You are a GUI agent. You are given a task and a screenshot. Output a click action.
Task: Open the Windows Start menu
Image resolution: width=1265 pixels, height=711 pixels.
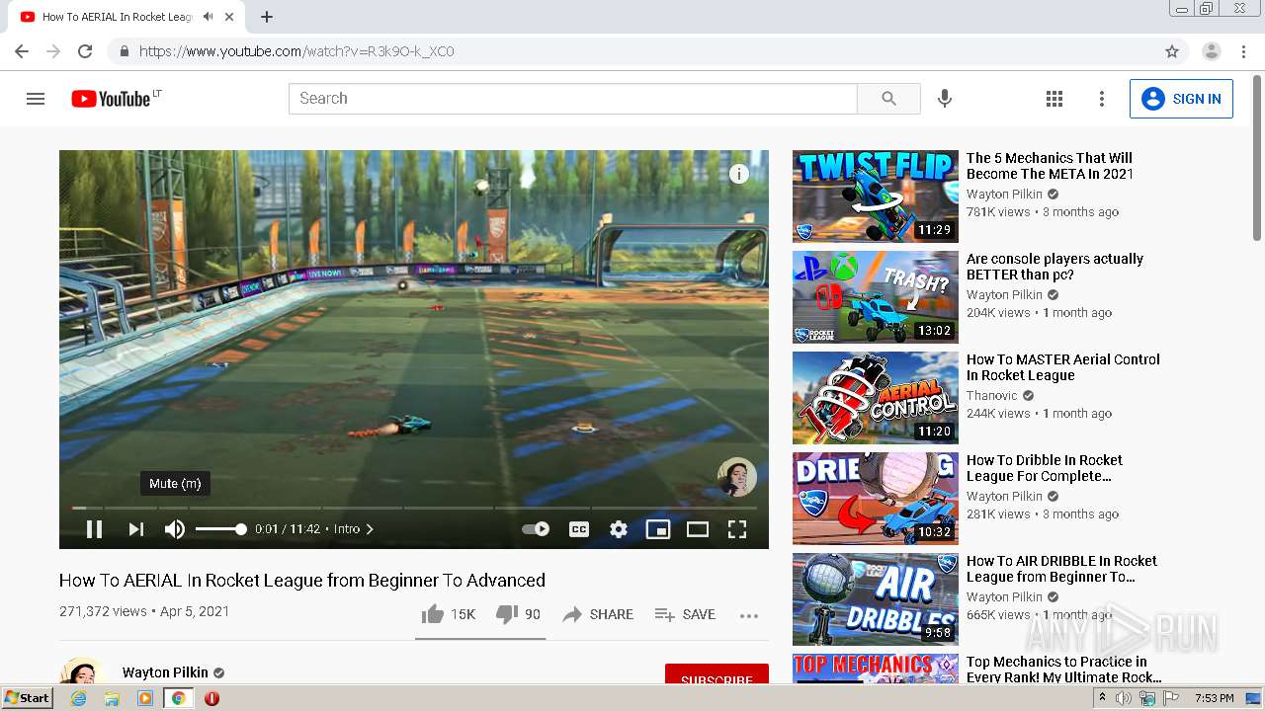[x=28, y=698]
